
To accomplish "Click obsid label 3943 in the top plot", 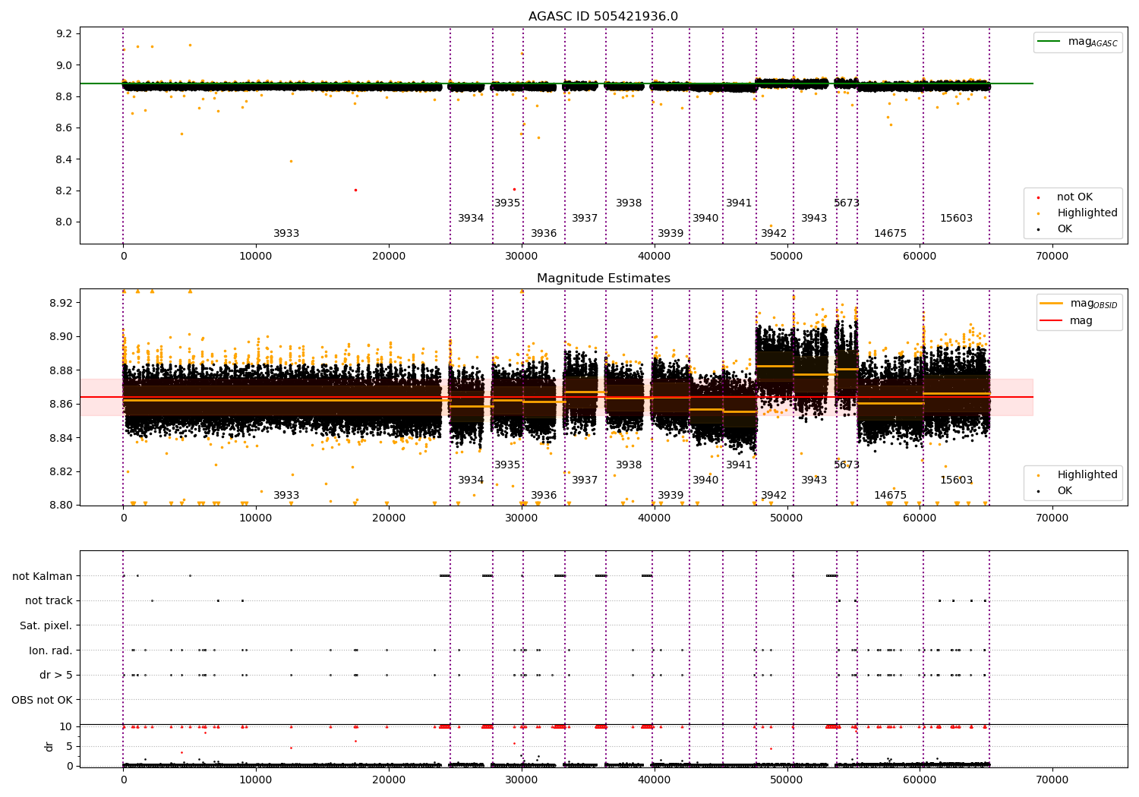I will (x=814, y=219).
